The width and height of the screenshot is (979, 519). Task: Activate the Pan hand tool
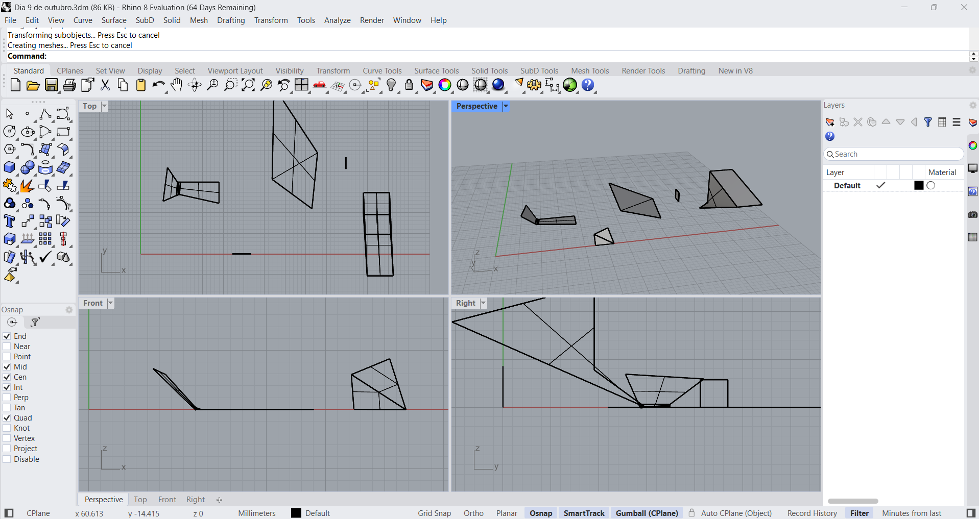pos(177,85)
